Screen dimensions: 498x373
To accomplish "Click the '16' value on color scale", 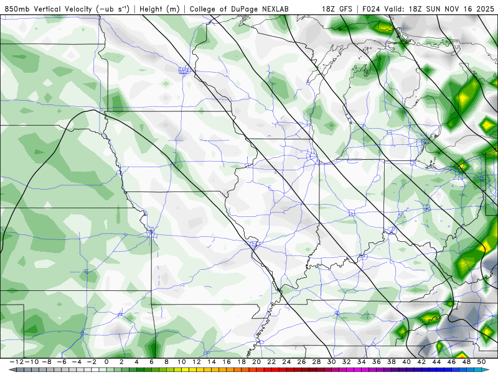I will pyautogui.click(x=227, y=362).
